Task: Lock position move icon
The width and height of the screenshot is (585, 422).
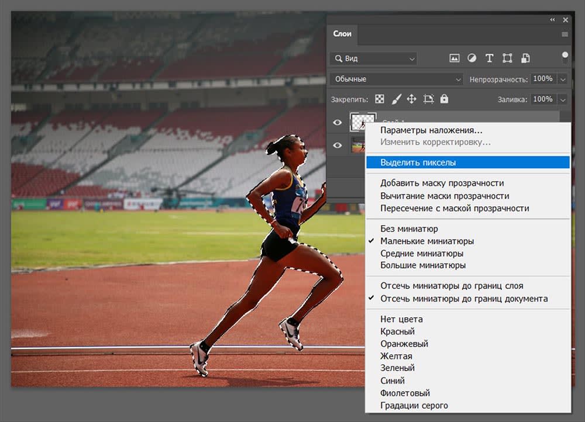Action: pyautogui.click(x=411, y=99)
